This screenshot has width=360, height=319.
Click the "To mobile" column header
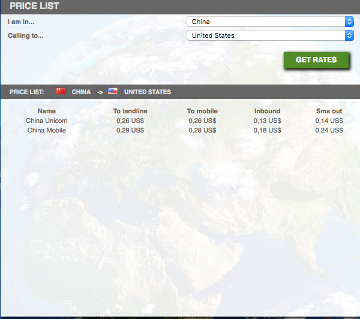pyautogui.click(x=202, y=111)
